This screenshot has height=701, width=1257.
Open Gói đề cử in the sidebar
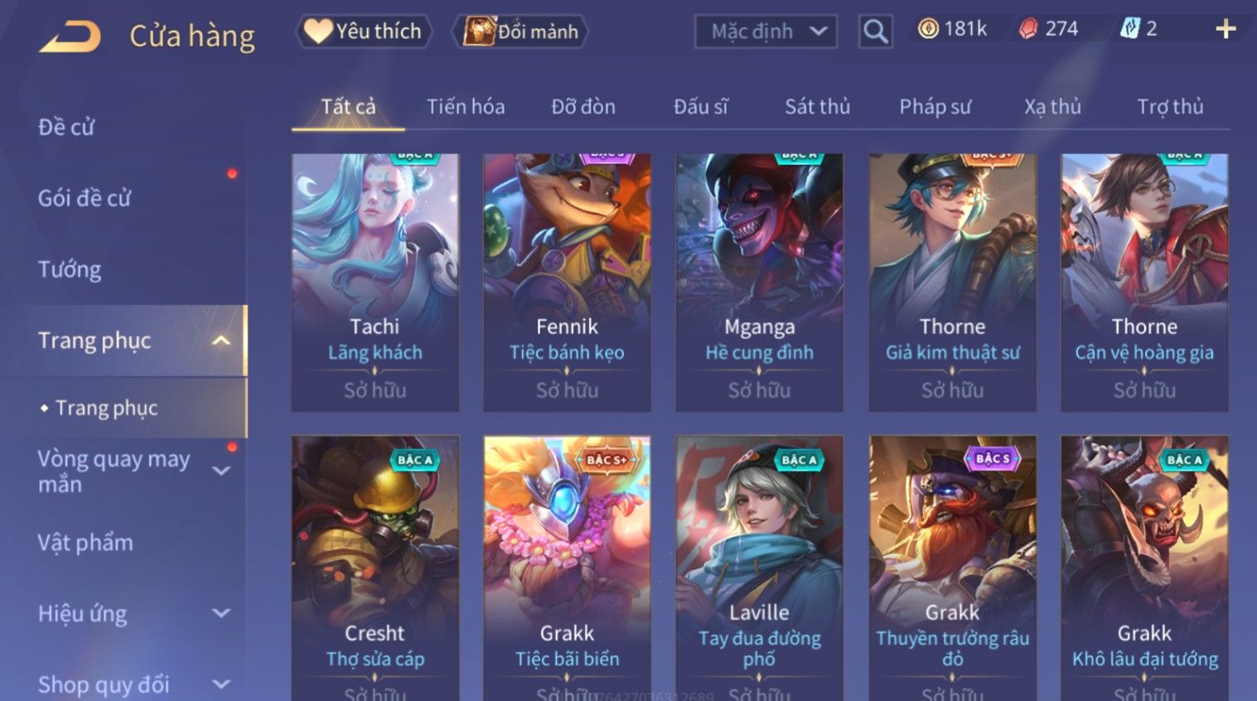click(x=85, y=198)
